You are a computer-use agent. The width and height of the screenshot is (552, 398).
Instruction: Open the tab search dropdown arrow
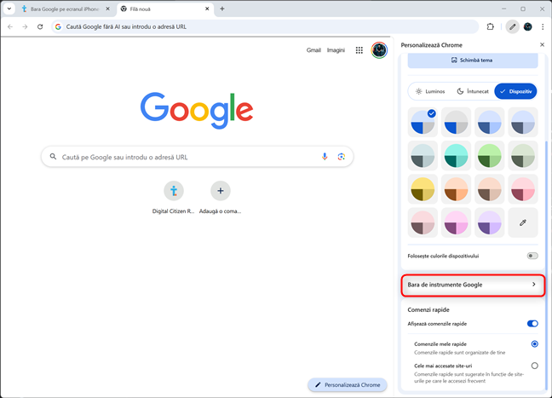tap(9, 9)
